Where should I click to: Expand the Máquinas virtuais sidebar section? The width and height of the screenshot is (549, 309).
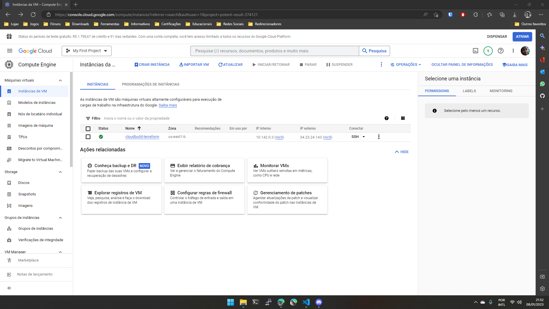click(60, 80)
